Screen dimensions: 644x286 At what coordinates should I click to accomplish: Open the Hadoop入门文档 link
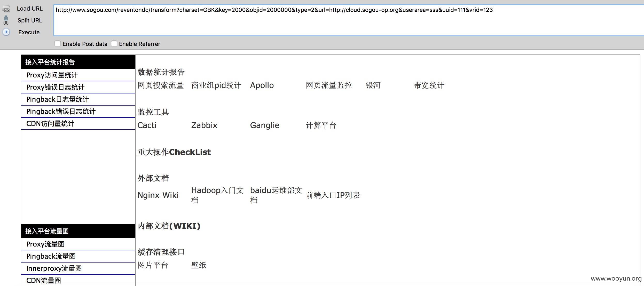217,195
